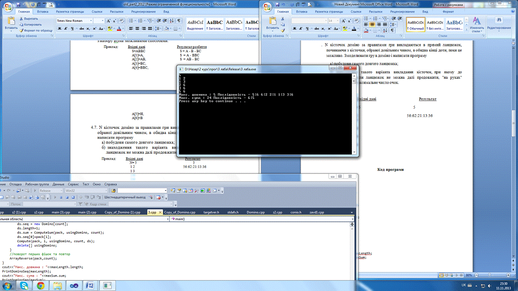Viewport: 518px width, 291px height.
Task: Toggle Bold in left Word font group
Action: coord(60,29)
